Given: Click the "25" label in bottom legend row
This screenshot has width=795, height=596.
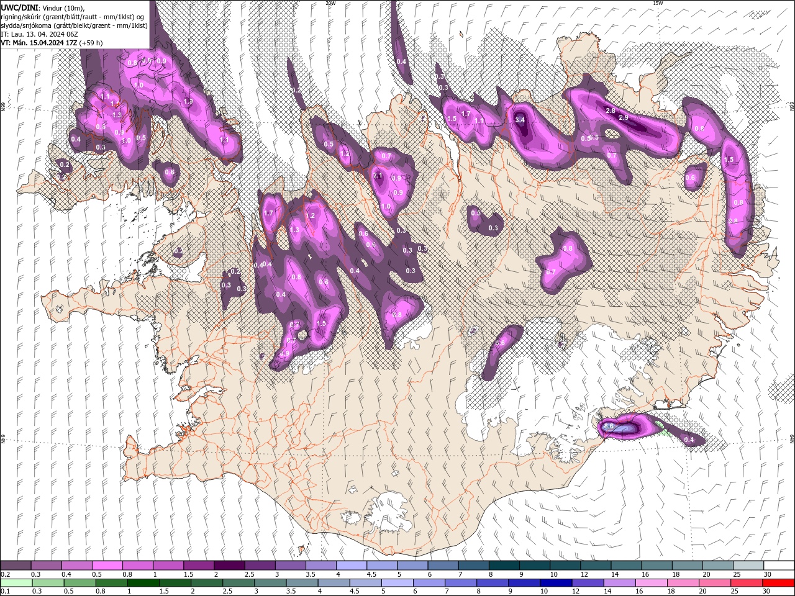Looking at the screenshot, I should (734, 592).
